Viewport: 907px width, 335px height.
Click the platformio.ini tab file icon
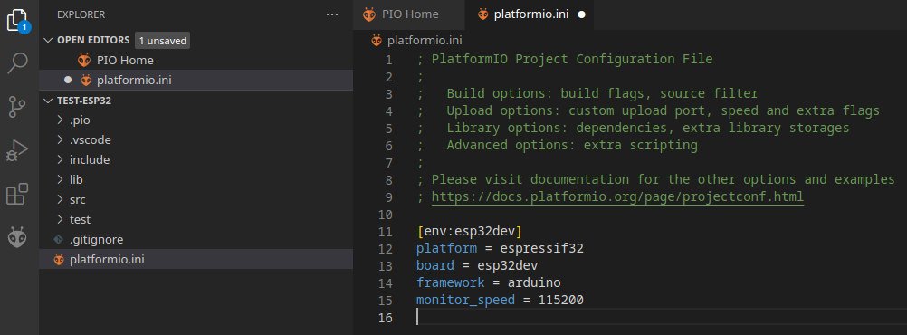[483, 15]
